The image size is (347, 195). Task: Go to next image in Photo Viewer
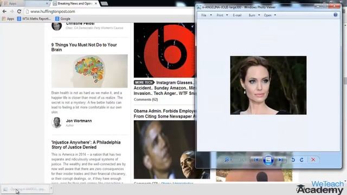coord(280,160)
